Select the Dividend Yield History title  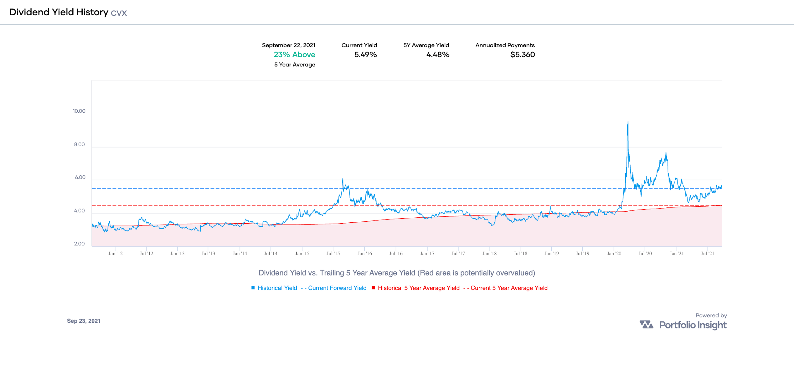tap(58, 12)
